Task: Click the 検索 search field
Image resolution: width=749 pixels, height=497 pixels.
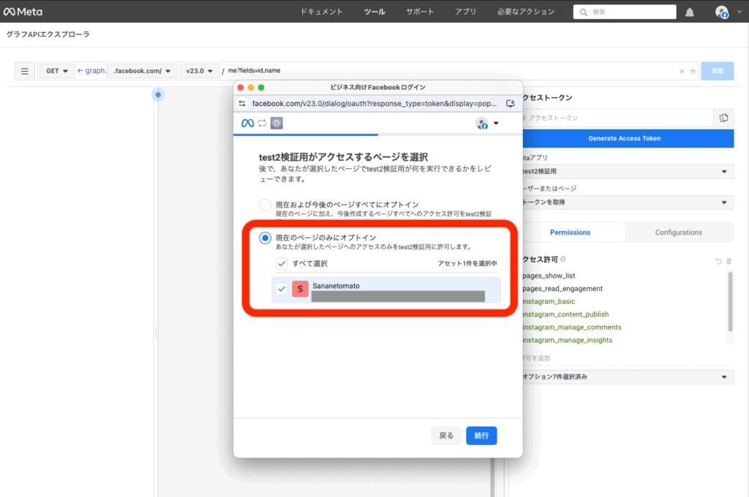Action: click(625, 12)
